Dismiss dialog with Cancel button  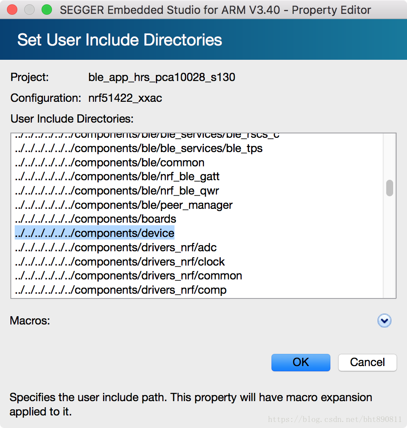point(367,363)
